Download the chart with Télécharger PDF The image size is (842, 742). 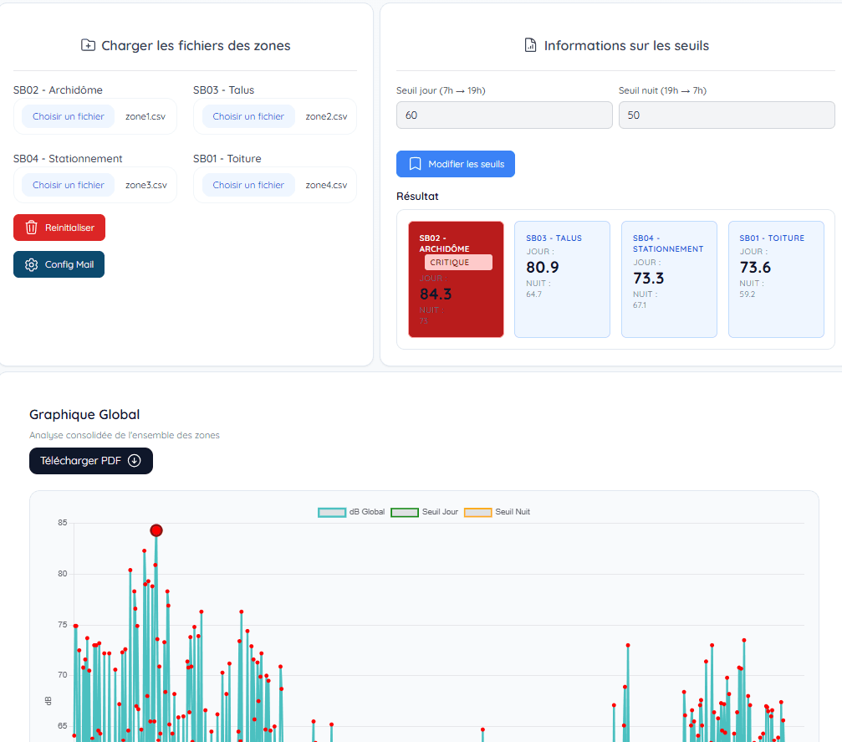coord(91,460)
